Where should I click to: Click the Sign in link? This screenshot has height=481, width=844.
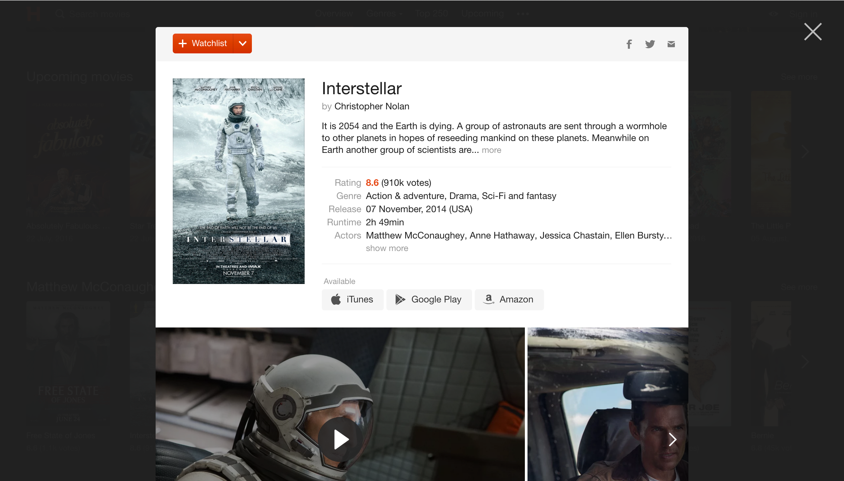[803, 14]
